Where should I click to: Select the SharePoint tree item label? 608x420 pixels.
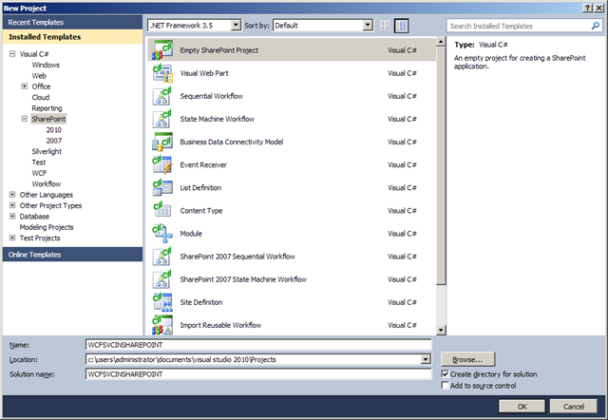48,119
